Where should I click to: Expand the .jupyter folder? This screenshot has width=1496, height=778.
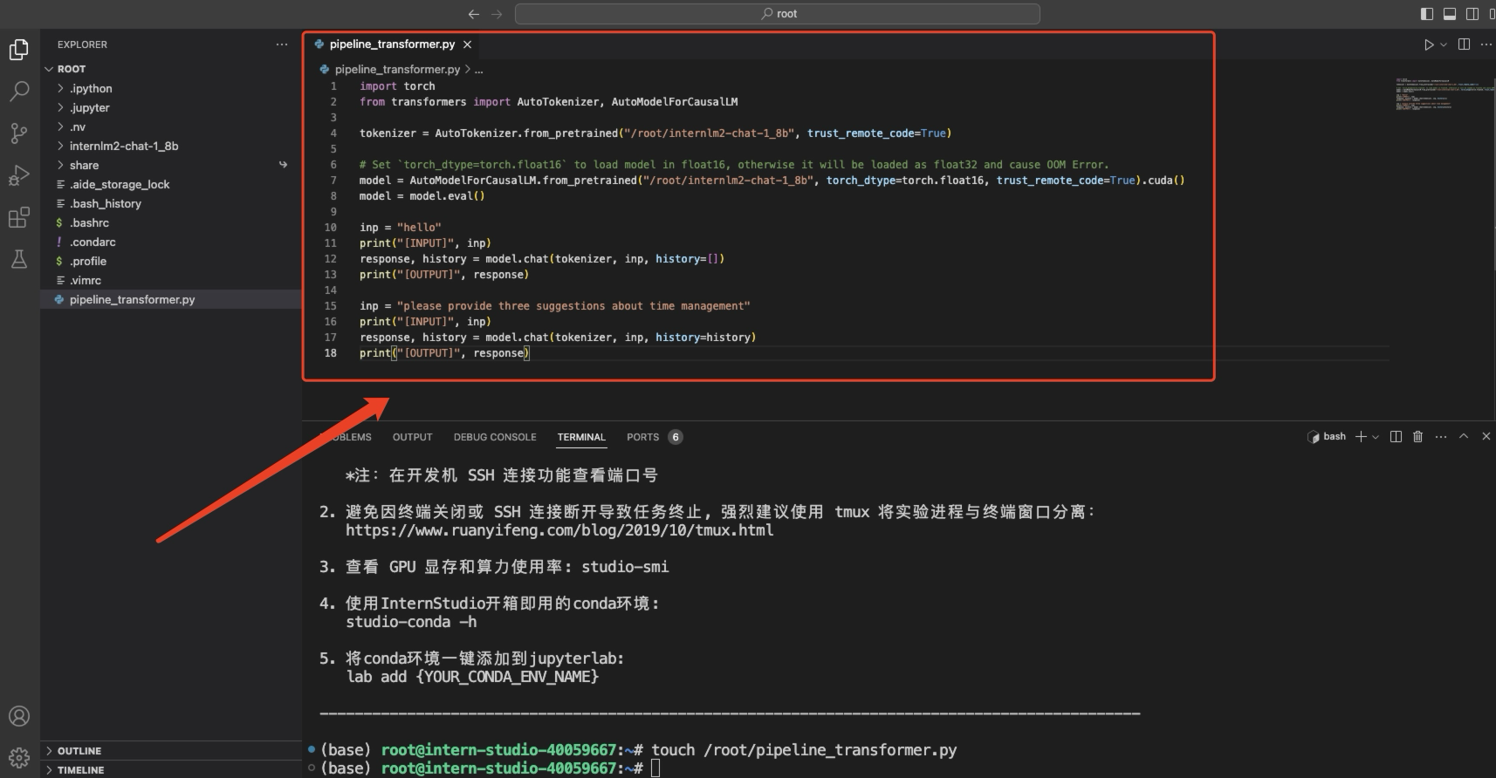(171, 107)
